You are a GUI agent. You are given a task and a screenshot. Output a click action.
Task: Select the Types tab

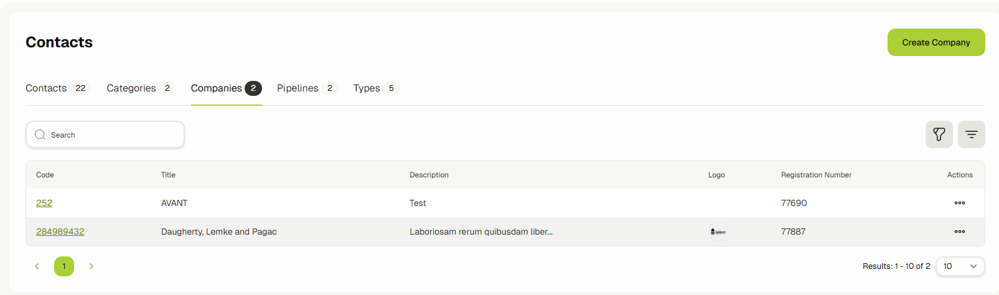tap(367, 88)
